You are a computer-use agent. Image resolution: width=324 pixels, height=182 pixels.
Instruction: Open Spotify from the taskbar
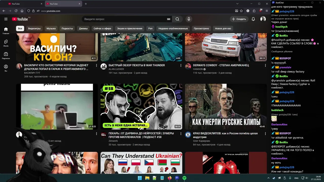pyautogui.click(x=184, y=178)
